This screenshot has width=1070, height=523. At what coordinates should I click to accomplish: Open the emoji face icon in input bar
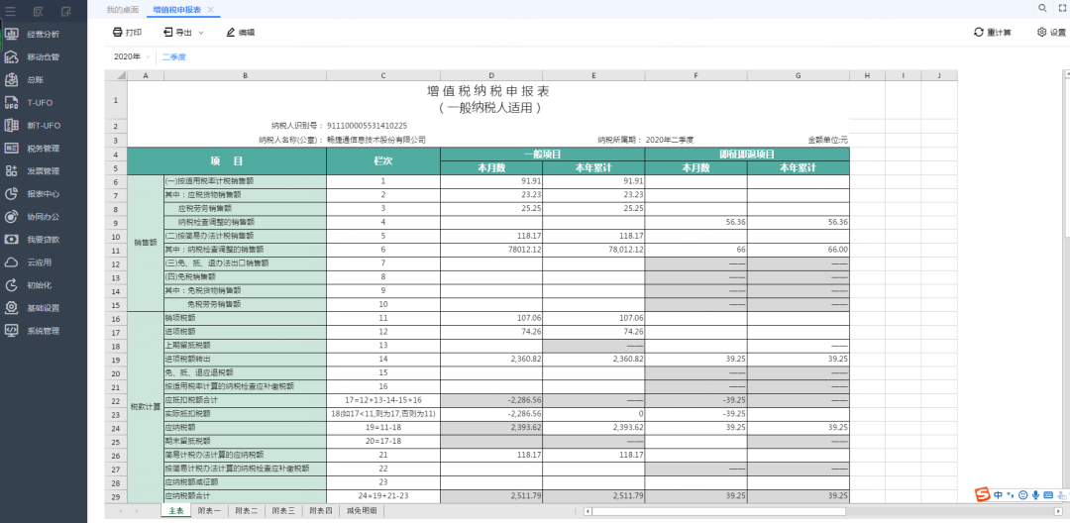(1022, 494)
